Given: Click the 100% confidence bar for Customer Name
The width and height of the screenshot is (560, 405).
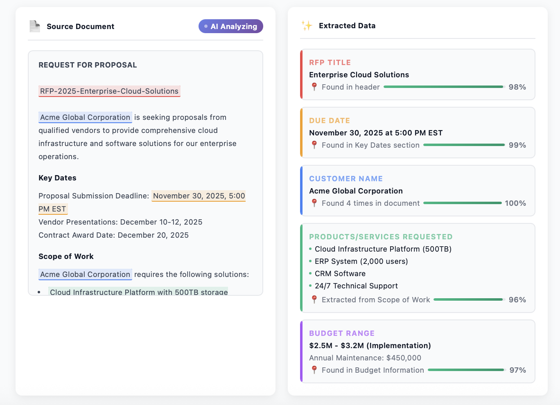Looking at the screenshot, I should 462,203.
